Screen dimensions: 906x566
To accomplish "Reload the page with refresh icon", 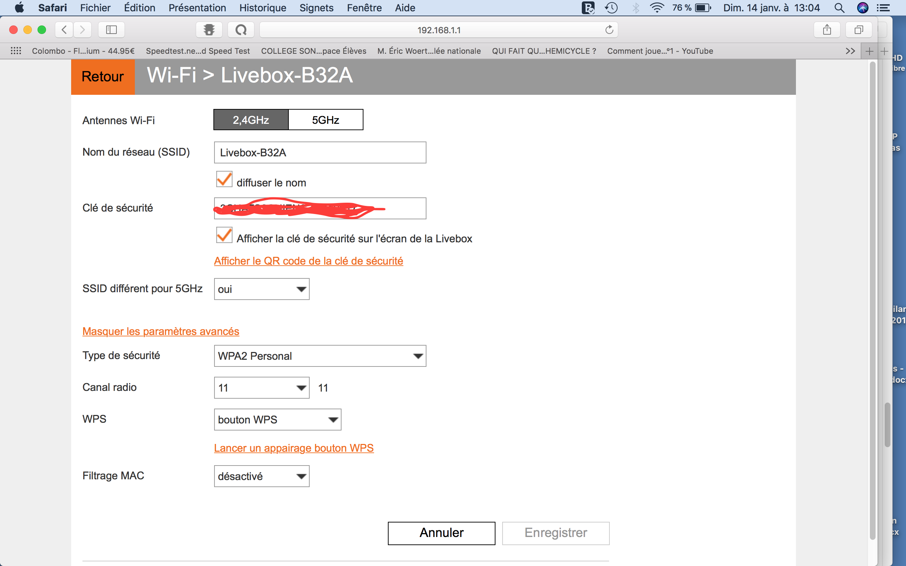I will [609, 30].
